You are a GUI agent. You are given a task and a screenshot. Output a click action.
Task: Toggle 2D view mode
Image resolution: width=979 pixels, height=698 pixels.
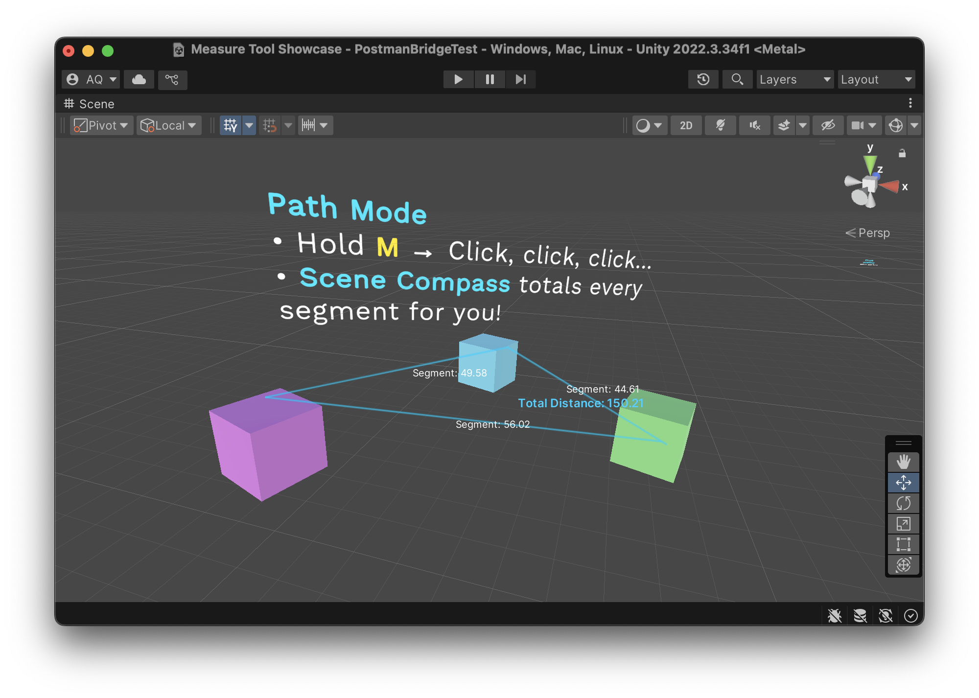coord(686,125)
